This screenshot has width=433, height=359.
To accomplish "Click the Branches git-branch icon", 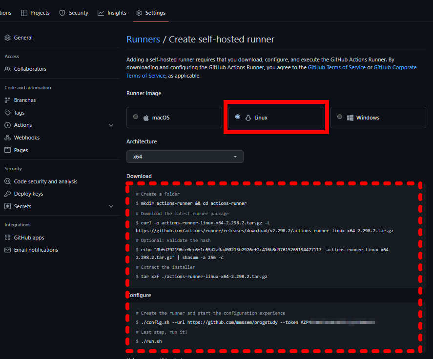I will point(7,100).
